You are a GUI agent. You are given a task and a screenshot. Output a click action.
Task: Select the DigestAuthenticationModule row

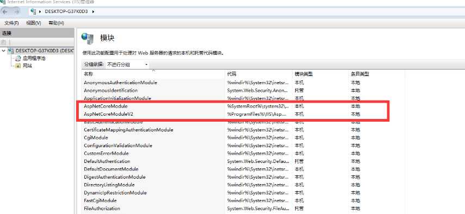[x=243, y=177]
